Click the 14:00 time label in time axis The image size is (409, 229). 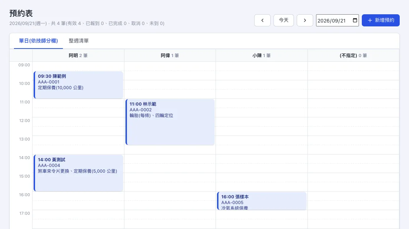point(25,158)
